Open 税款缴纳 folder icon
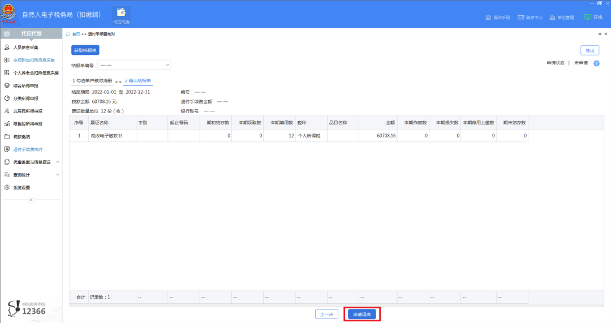 pyautogui.click(x=7, y=137)
